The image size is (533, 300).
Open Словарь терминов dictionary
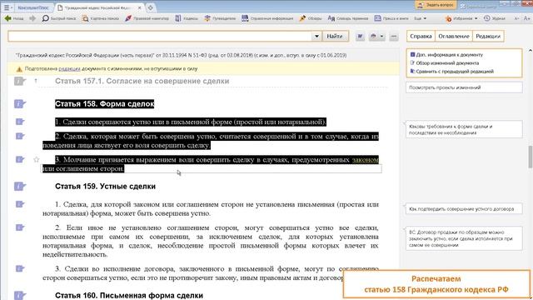click(348, 18)
